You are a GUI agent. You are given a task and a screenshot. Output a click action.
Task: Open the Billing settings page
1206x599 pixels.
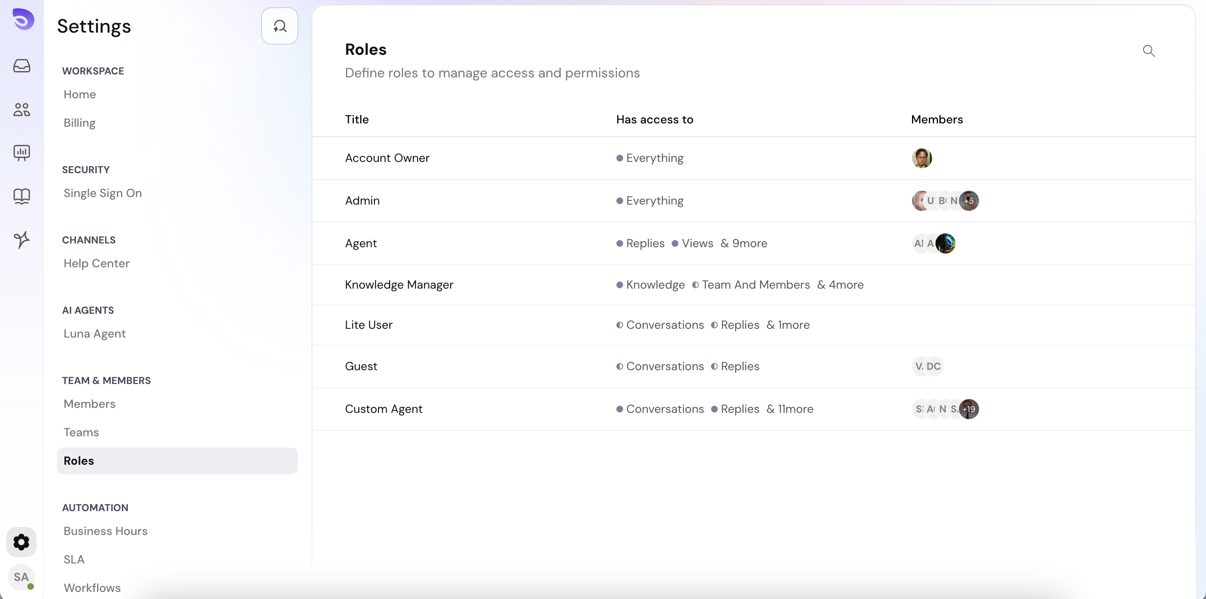(x=80, y=123)
